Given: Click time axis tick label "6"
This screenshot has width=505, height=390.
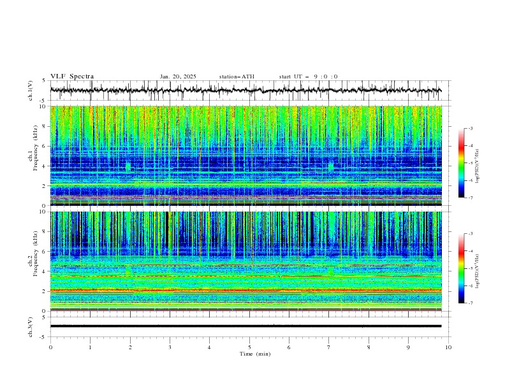Looking at the screenshot, I should tap(289, 347).
